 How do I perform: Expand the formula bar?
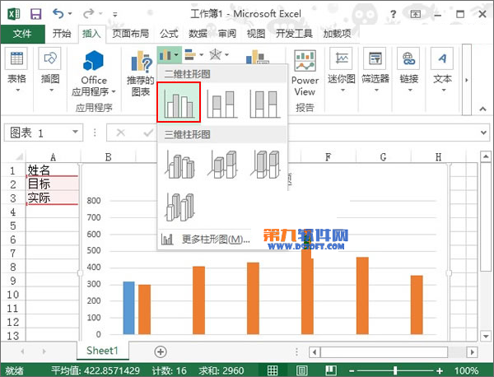click(483, 133)
